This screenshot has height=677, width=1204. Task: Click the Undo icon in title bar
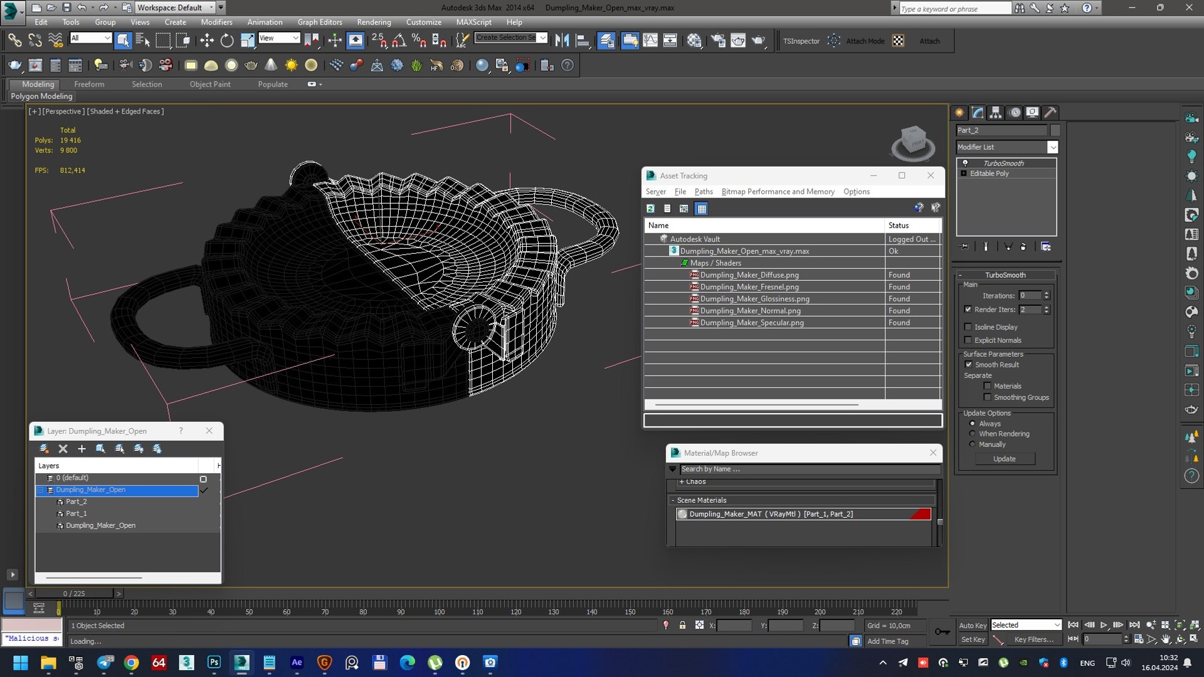[x=82, y=8]
